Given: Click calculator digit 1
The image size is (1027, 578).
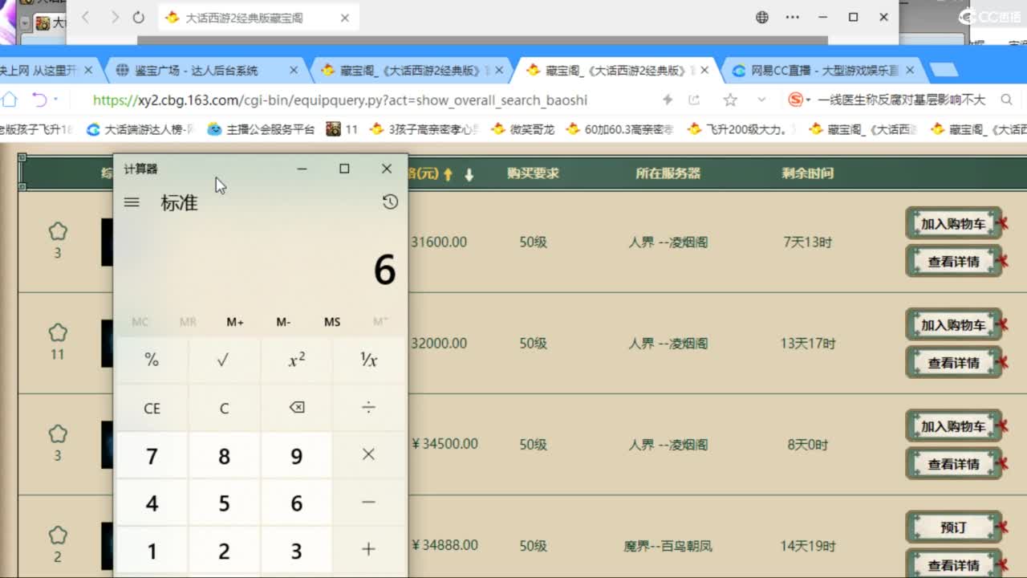Looking at the screenshot, I should [x=152, y=551].
